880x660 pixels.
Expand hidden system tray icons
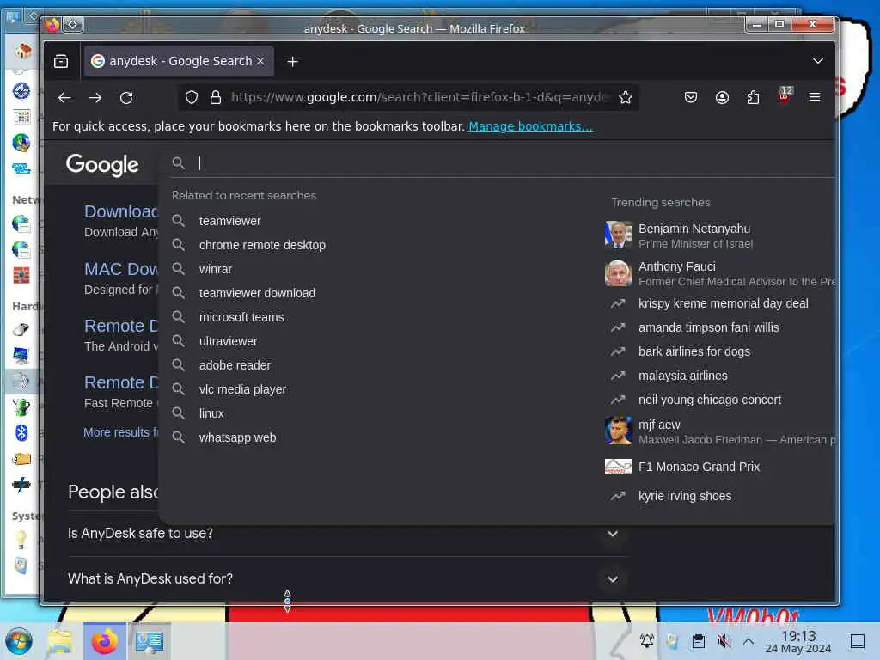point(749,640)
